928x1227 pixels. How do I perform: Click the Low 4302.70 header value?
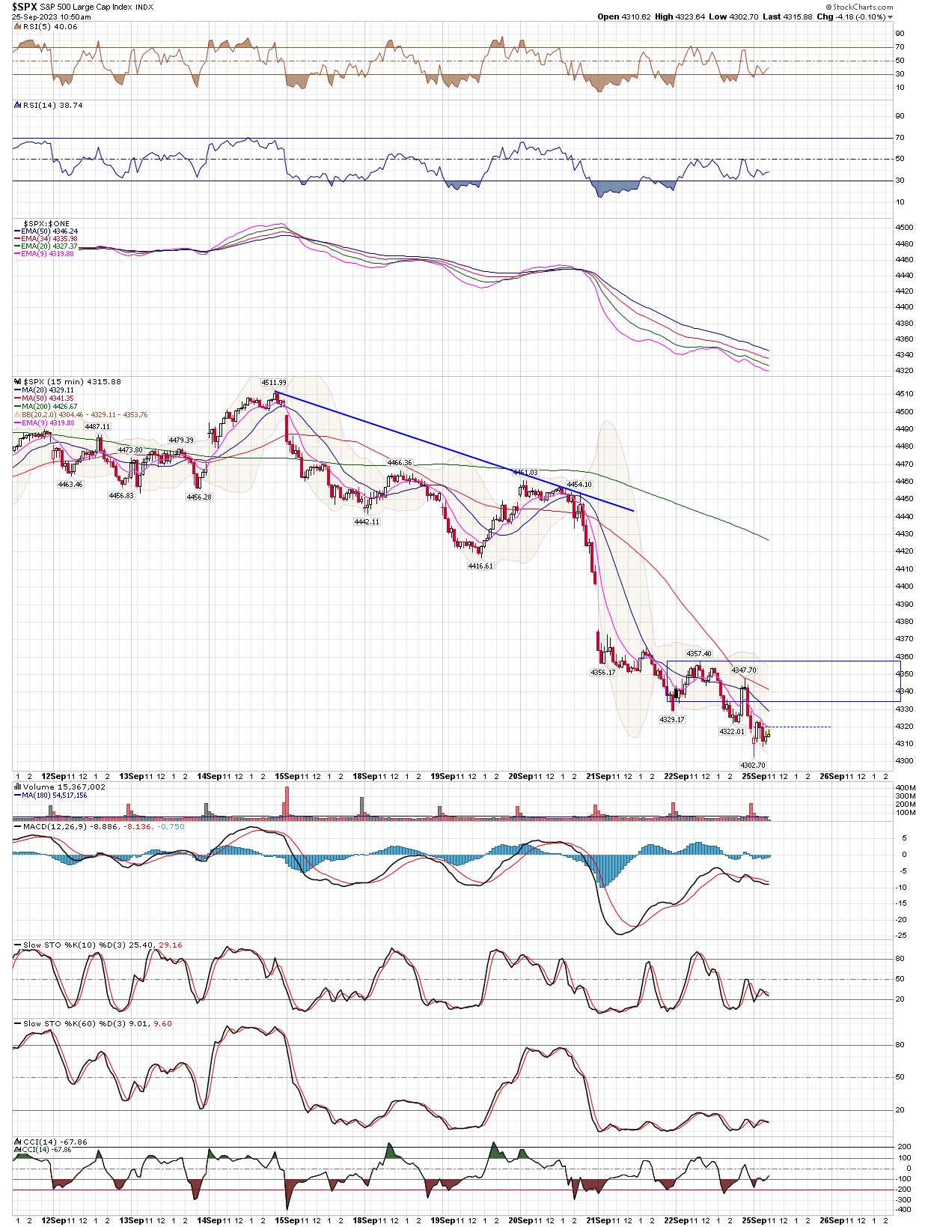click(x=733, y=16)
